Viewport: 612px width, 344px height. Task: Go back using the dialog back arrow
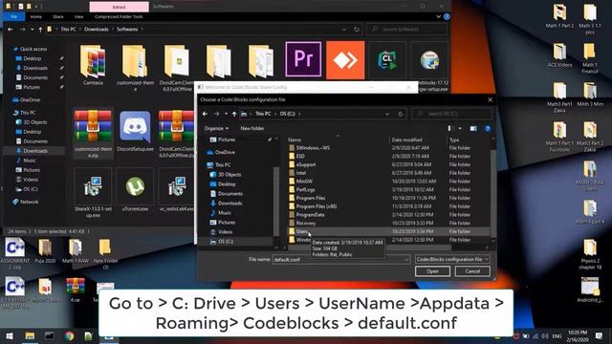pos(205,114)
